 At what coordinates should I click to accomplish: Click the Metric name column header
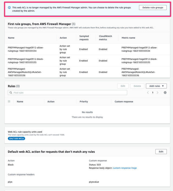[x=128, y=38]
